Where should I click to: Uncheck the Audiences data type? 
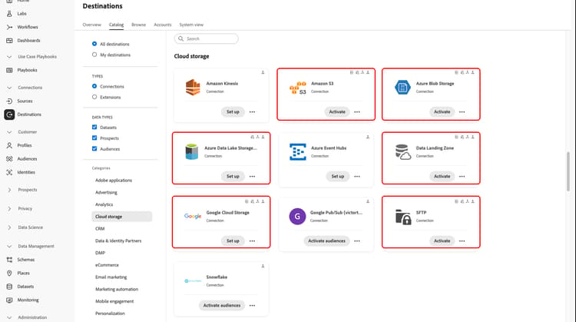[94, 149]
